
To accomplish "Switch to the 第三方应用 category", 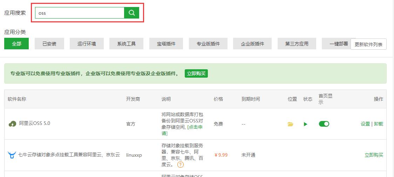I will click(x=297, y=44).
